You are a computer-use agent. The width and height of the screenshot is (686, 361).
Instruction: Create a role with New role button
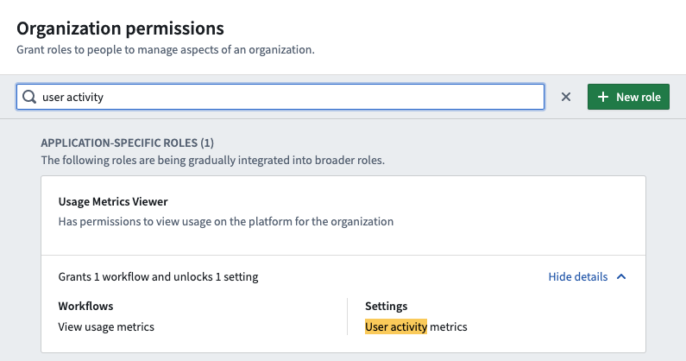pos(628,97)
